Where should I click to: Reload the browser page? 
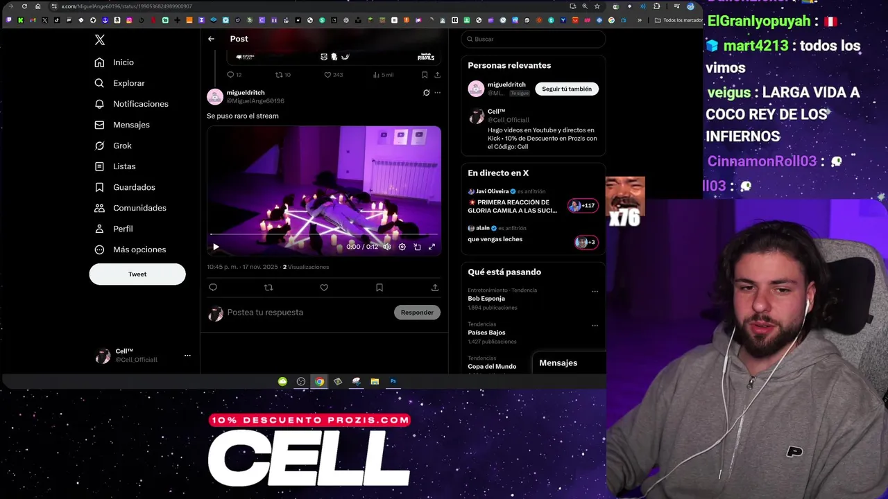(24, 6)
